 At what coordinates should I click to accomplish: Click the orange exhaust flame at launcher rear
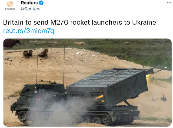(x=100, y=97)
